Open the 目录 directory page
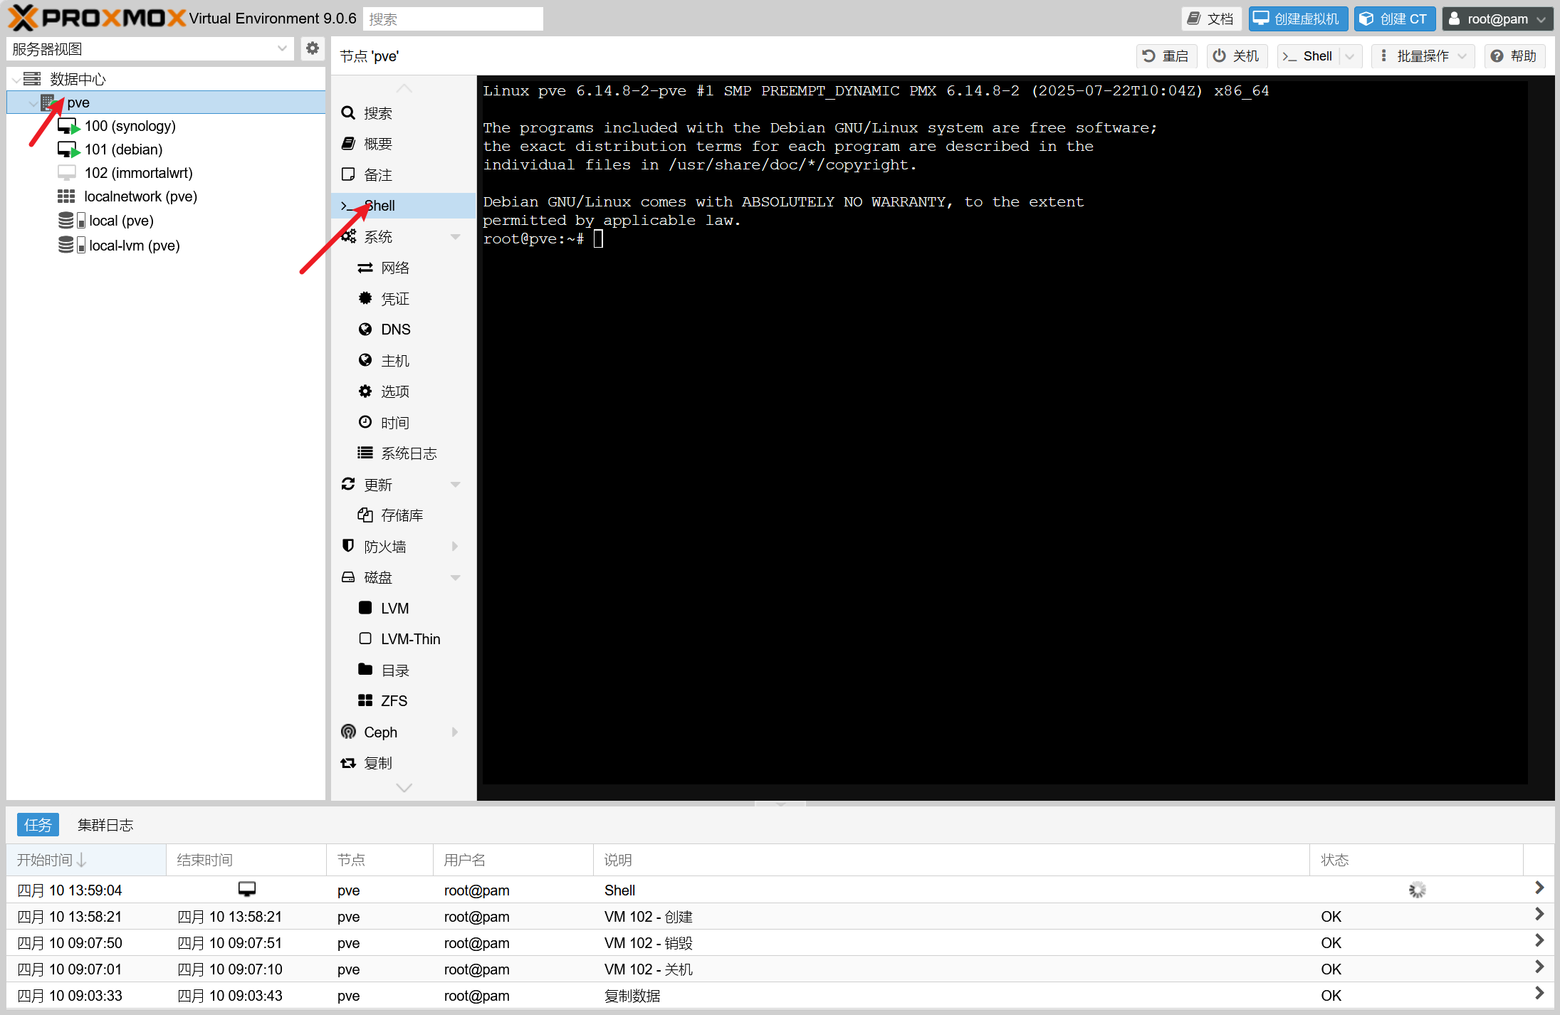This screenshot has height=1015, width=1560. [403, 670]
